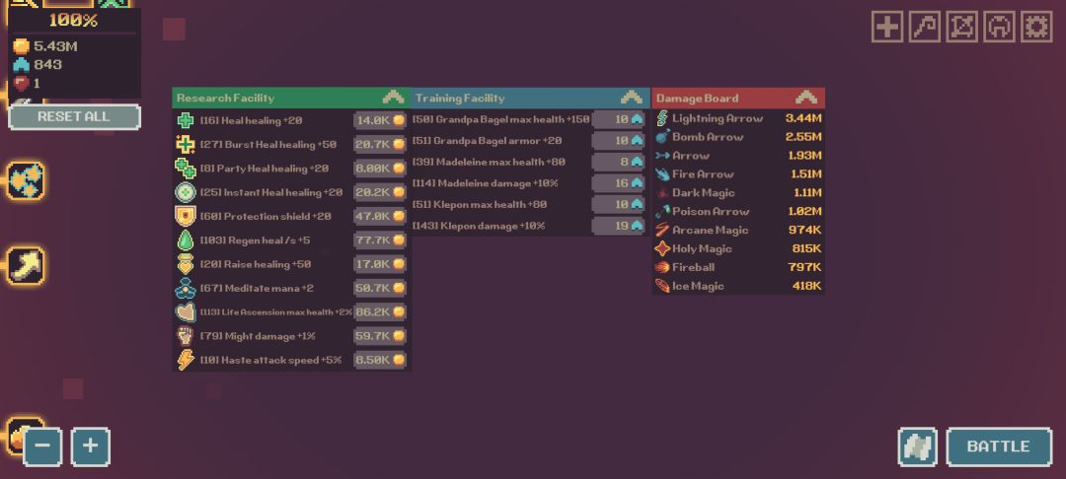
Task: Click the helmet icon in the top-right toolbar
Action: pos(999,28)
